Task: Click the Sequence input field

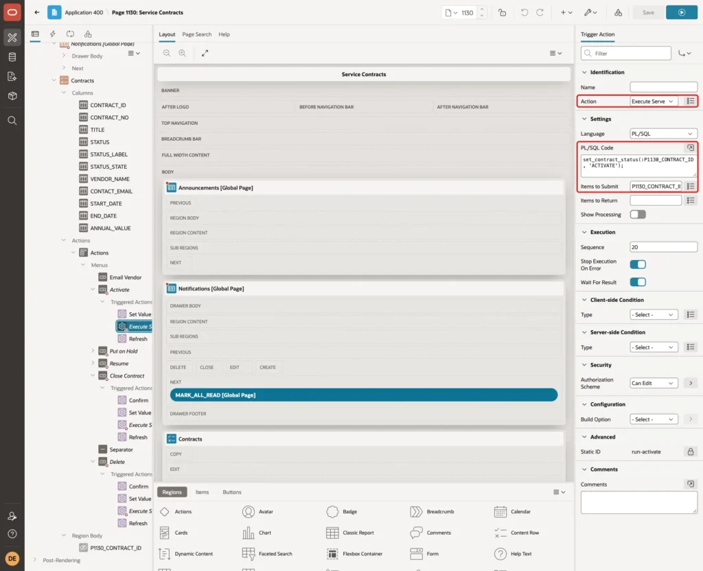Action: coord(663,247)
